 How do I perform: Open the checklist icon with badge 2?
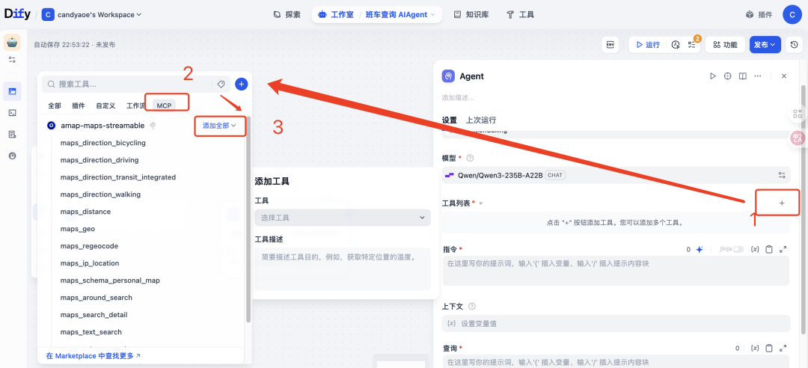tap(691, 45)
